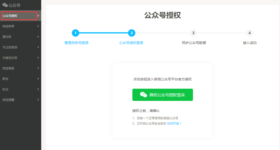Open the 公众号授权 menu item
Image resolution: width=280 pixels, height=150 pixels.
coord(21,16)
